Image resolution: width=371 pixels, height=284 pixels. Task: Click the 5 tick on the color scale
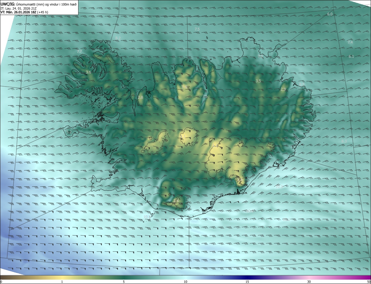[124, 282]
